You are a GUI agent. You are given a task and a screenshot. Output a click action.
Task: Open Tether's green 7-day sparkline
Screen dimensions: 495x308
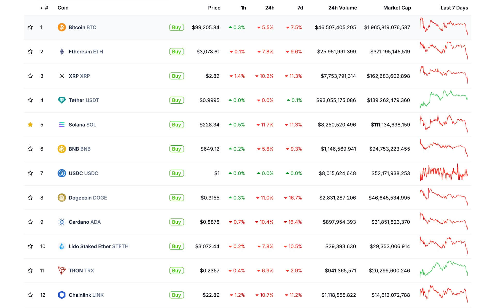[444, 99]
